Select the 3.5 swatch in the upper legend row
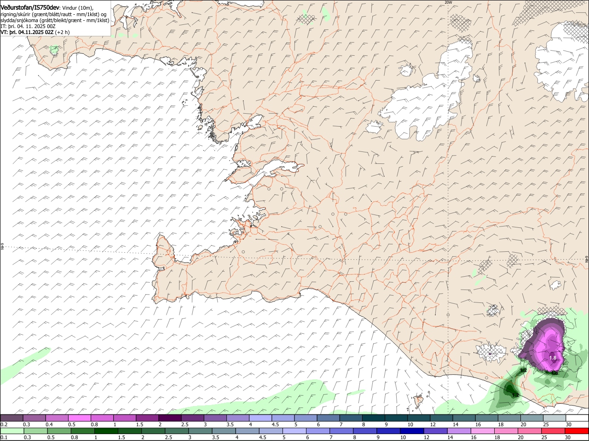This screenshot has height=441, width=589. tap(237, 418)
